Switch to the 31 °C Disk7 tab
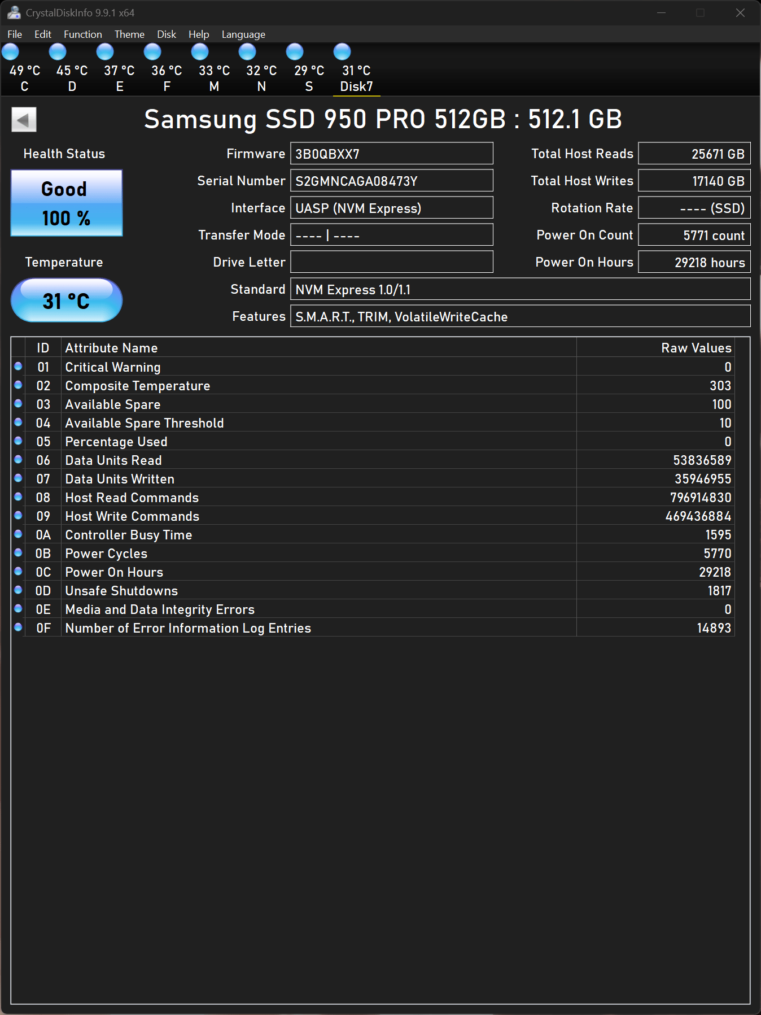The image size is (761, 1015). (x=356, y=69)
